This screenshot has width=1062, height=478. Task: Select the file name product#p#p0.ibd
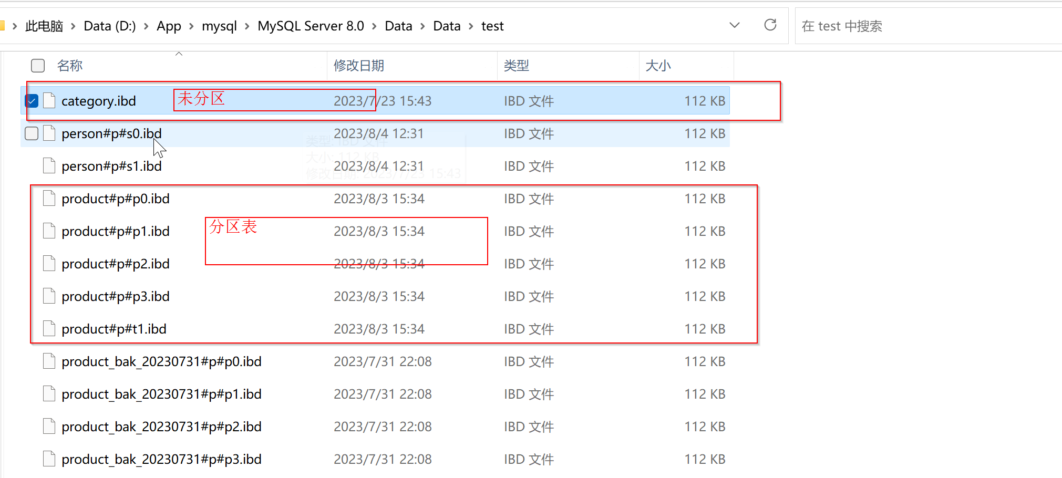116,199
